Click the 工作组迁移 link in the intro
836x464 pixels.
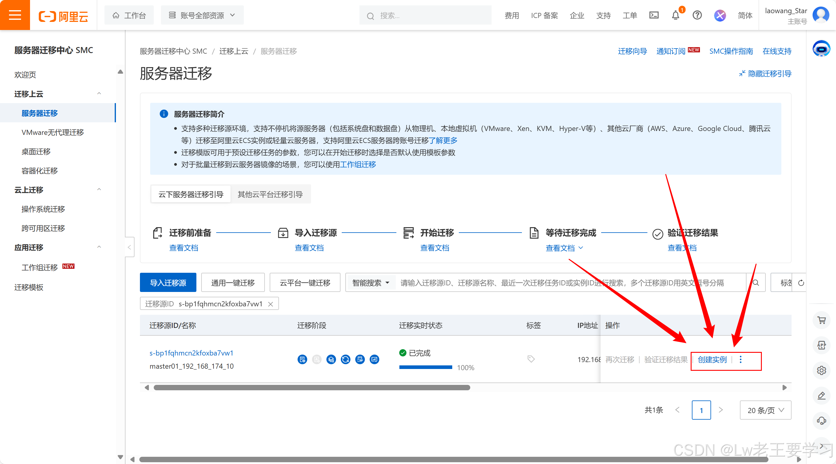[x=358, y=164]
